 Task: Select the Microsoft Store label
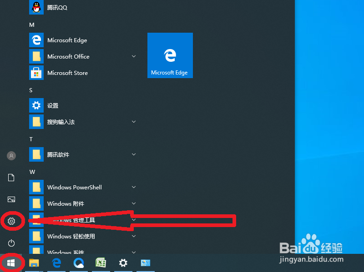coord(67,73)
